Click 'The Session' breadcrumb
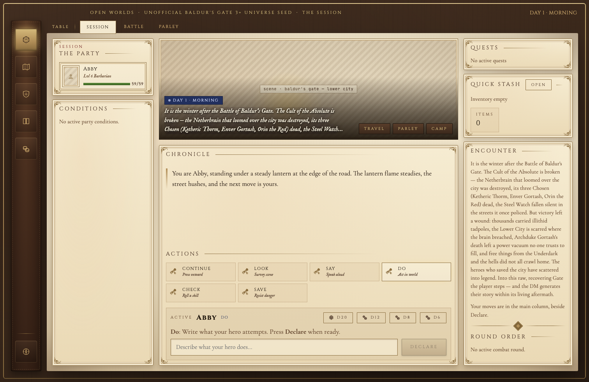Screen dimensions: 589x382 [322, 13]
